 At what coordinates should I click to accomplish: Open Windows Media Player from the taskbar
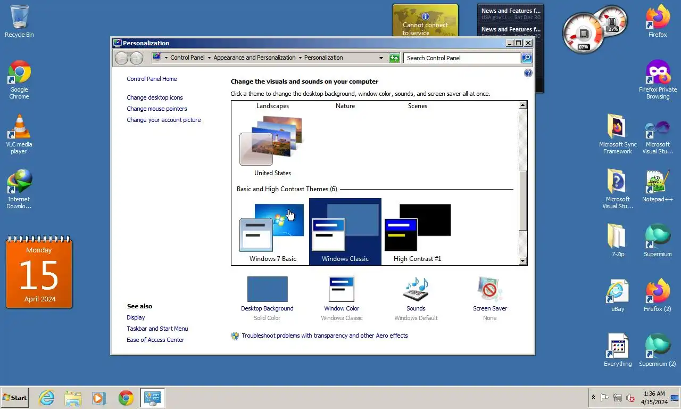click(99, 398)
